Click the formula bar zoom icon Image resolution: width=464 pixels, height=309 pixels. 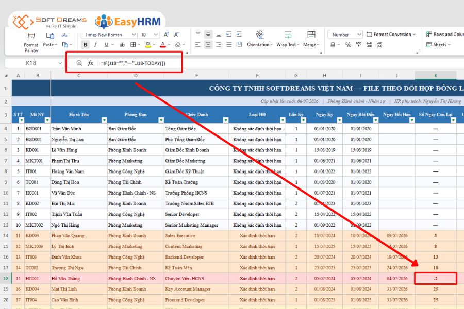(79, 63)
